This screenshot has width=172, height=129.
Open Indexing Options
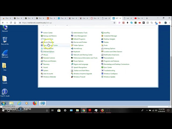(x=109, y=48)
